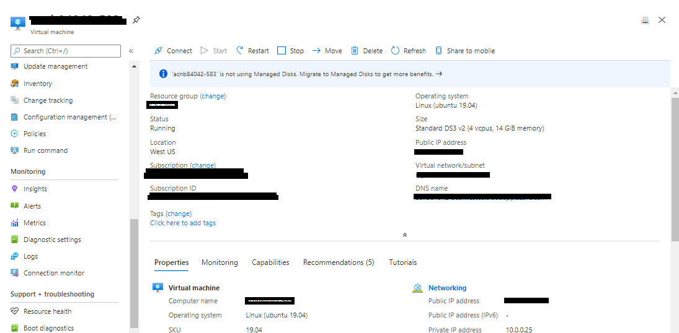The height and width of the screenshot is (333, 679).
Task: Open Boot diagnostics in sidebar
Action: click(x=48, y=328)
